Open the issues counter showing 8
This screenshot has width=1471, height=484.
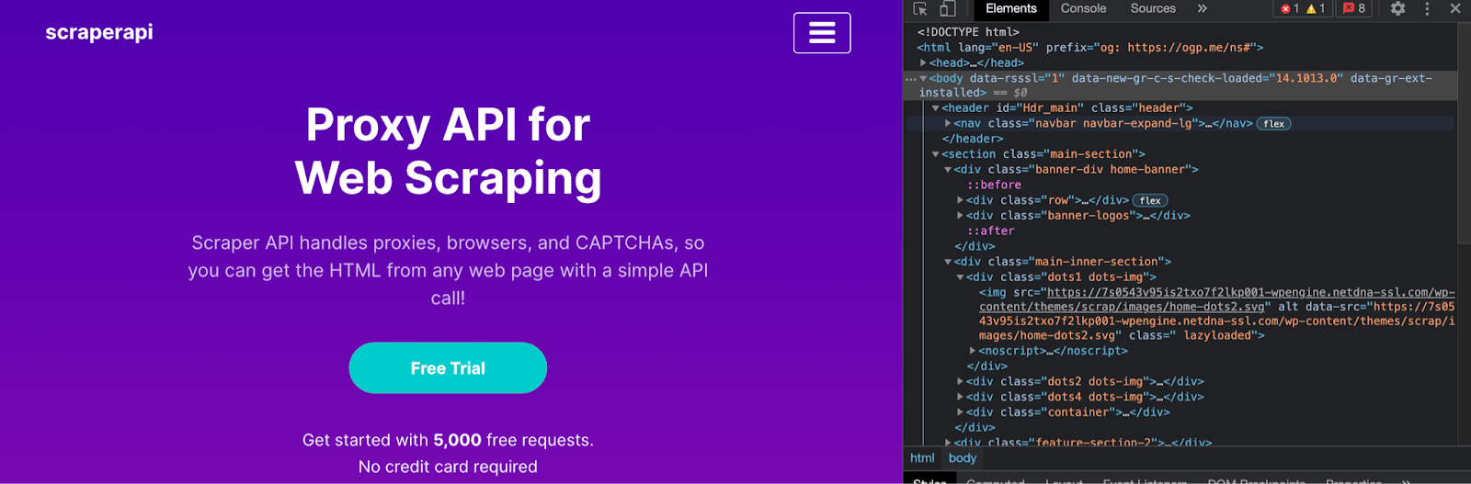pos(1354,9)
